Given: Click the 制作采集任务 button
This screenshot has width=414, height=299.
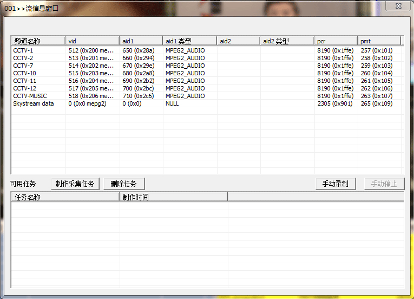Looking at the screenshot, I should [x=75, y=184].
